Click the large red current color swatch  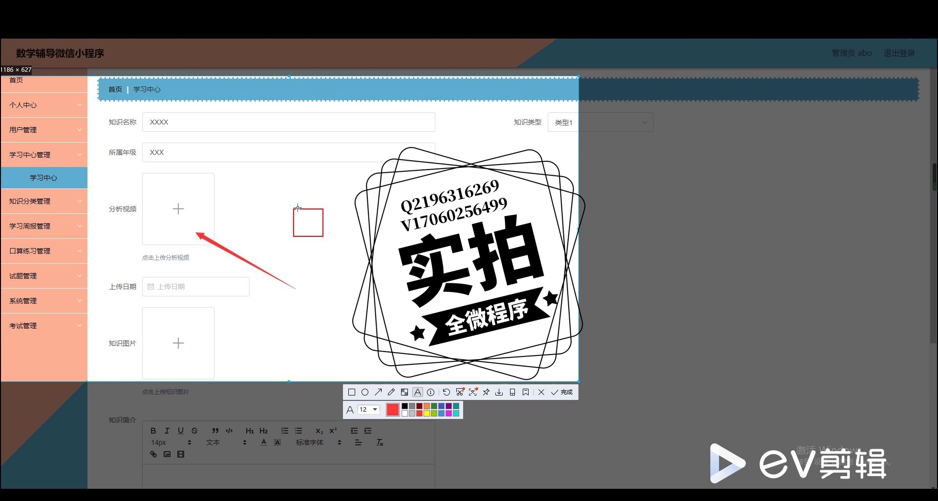(x=392, y=410)
